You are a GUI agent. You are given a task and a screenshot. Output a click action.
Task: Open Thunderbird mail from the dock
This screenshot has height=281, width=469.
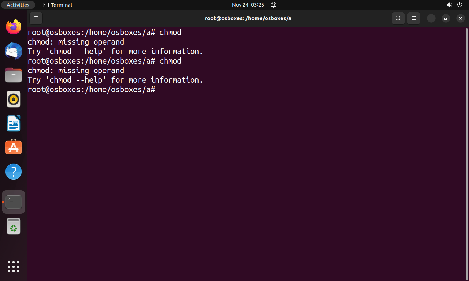[x=14, y=51]
